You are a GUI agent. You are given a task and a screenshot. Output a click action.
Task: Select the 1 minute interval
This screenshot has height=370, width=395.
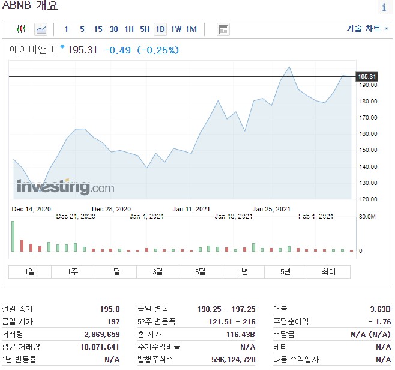66,29
